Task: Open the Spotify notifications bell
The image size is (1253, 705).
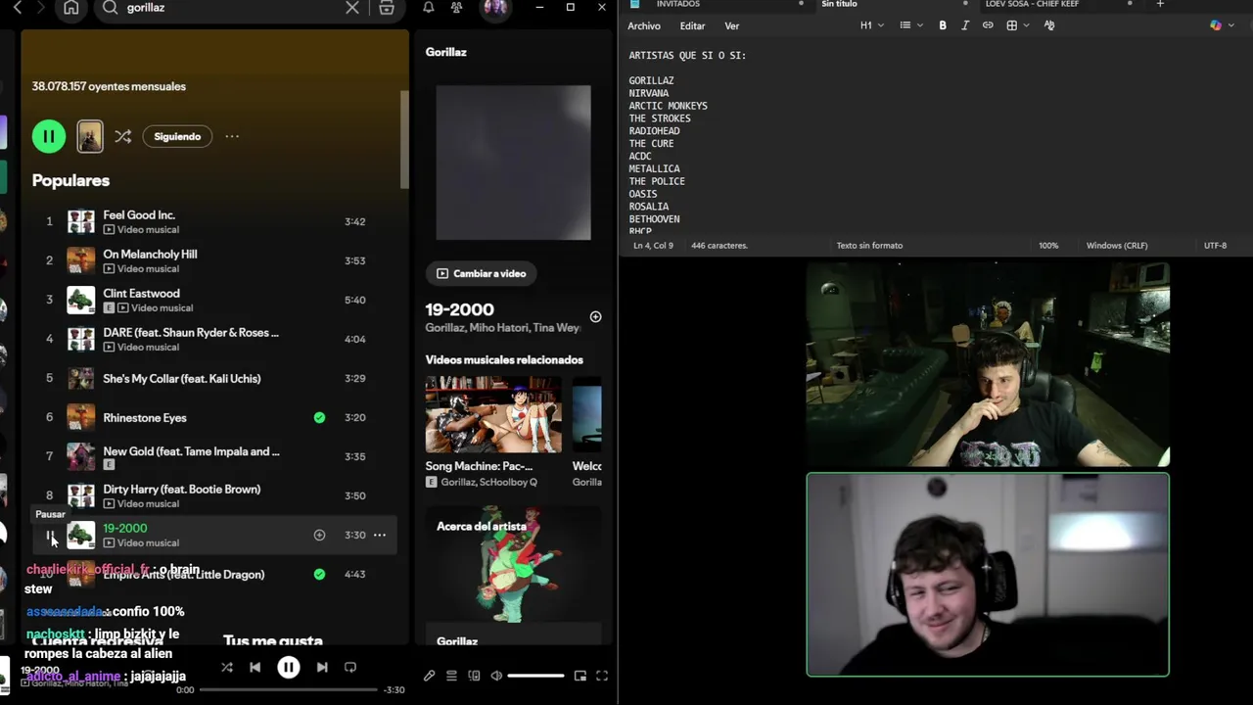Action: (429, 8)
